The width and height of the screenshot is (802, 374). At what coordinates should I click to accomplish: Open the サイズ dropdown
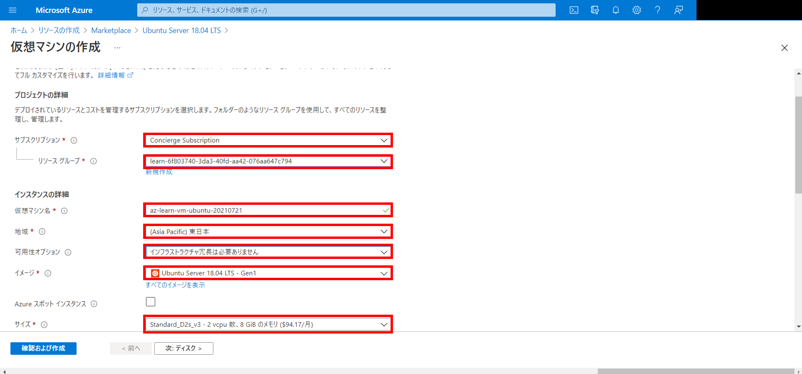click(268, 324)
